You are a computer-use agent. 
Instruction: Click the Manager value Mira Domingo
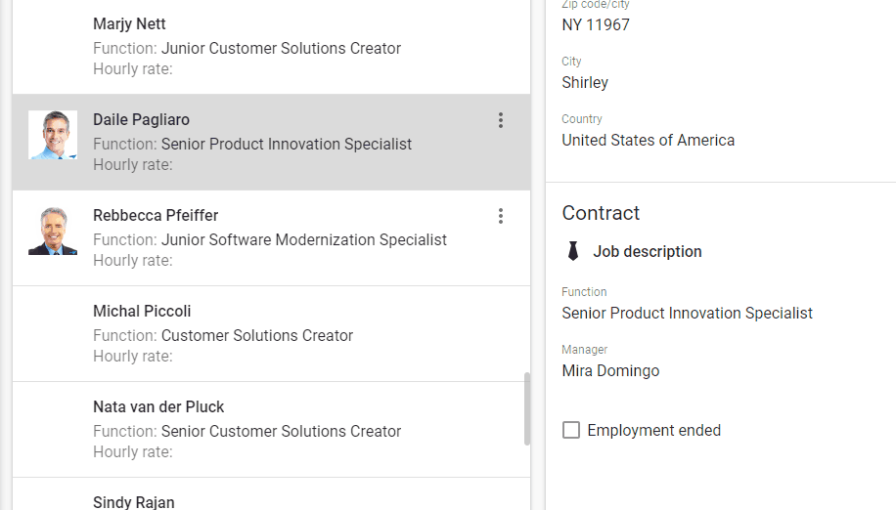[x=610, y=371]
